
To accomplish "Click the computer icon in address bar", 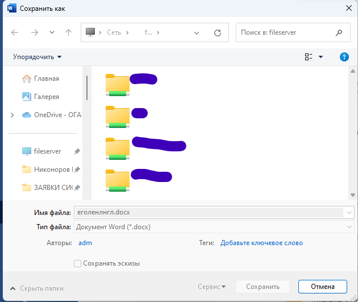I will [90, 32].
